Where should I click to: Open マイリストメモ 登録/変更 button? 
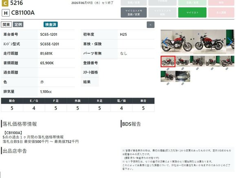(x=134, y=13)
